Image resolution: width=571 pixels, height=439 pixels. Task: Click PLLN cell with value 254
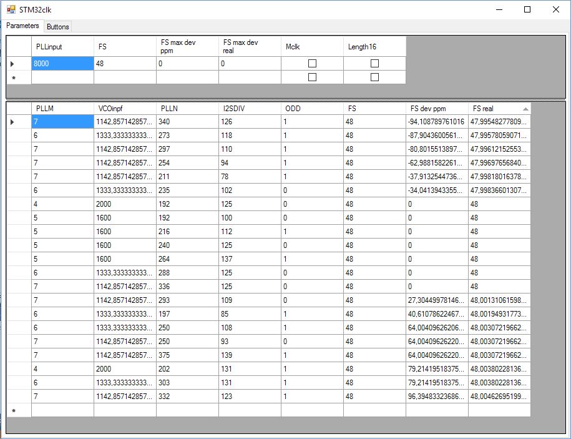click(187, 163)
